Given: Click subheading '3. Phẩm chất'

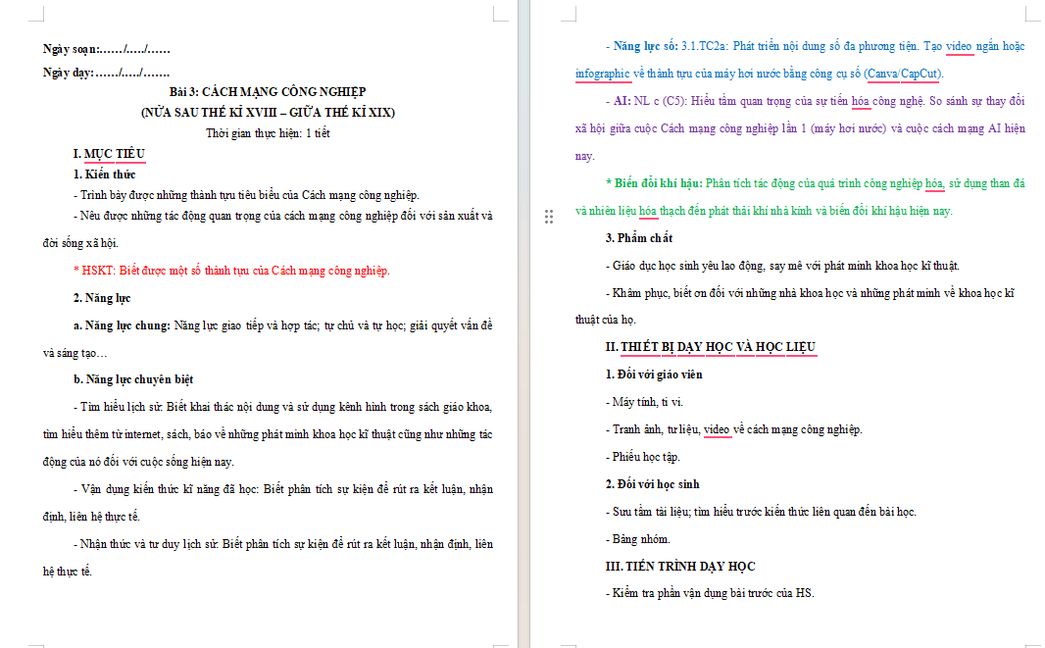Looking at the screenshot, I should click(x=639, y=238).
